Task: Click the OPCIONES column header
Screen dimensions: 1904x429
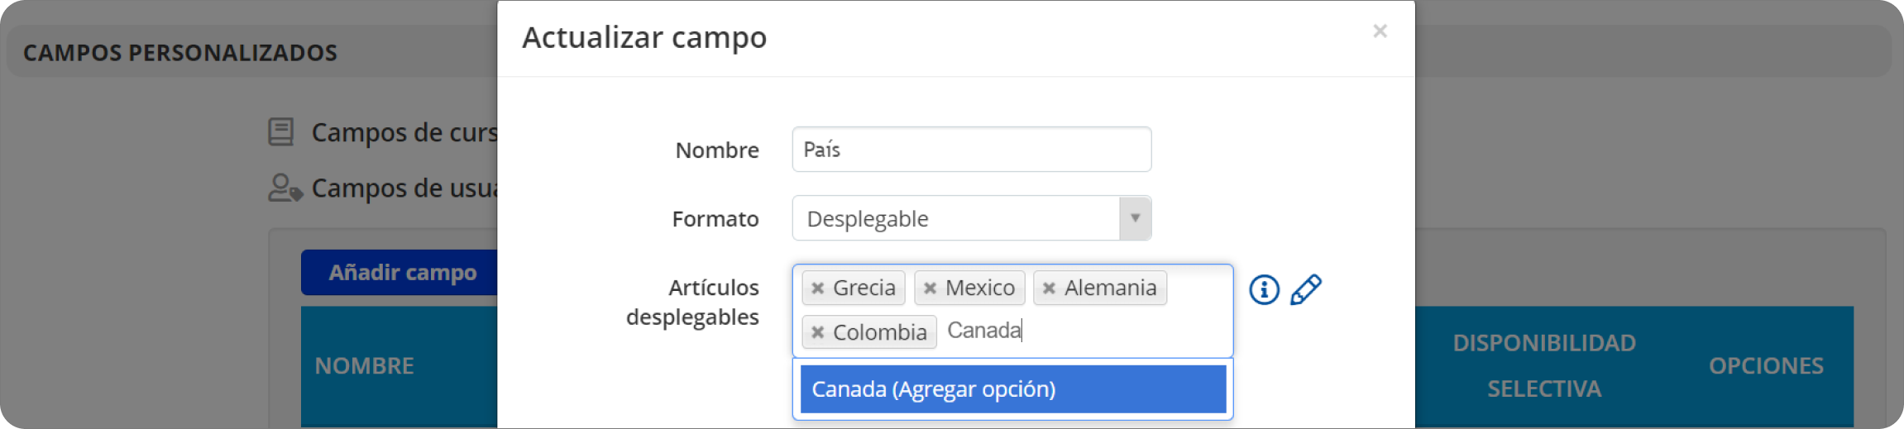Action: tap(1766, 365)
